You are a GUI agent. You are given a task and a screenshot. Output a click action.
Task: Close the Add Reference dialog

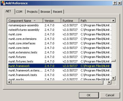[120, 3]
